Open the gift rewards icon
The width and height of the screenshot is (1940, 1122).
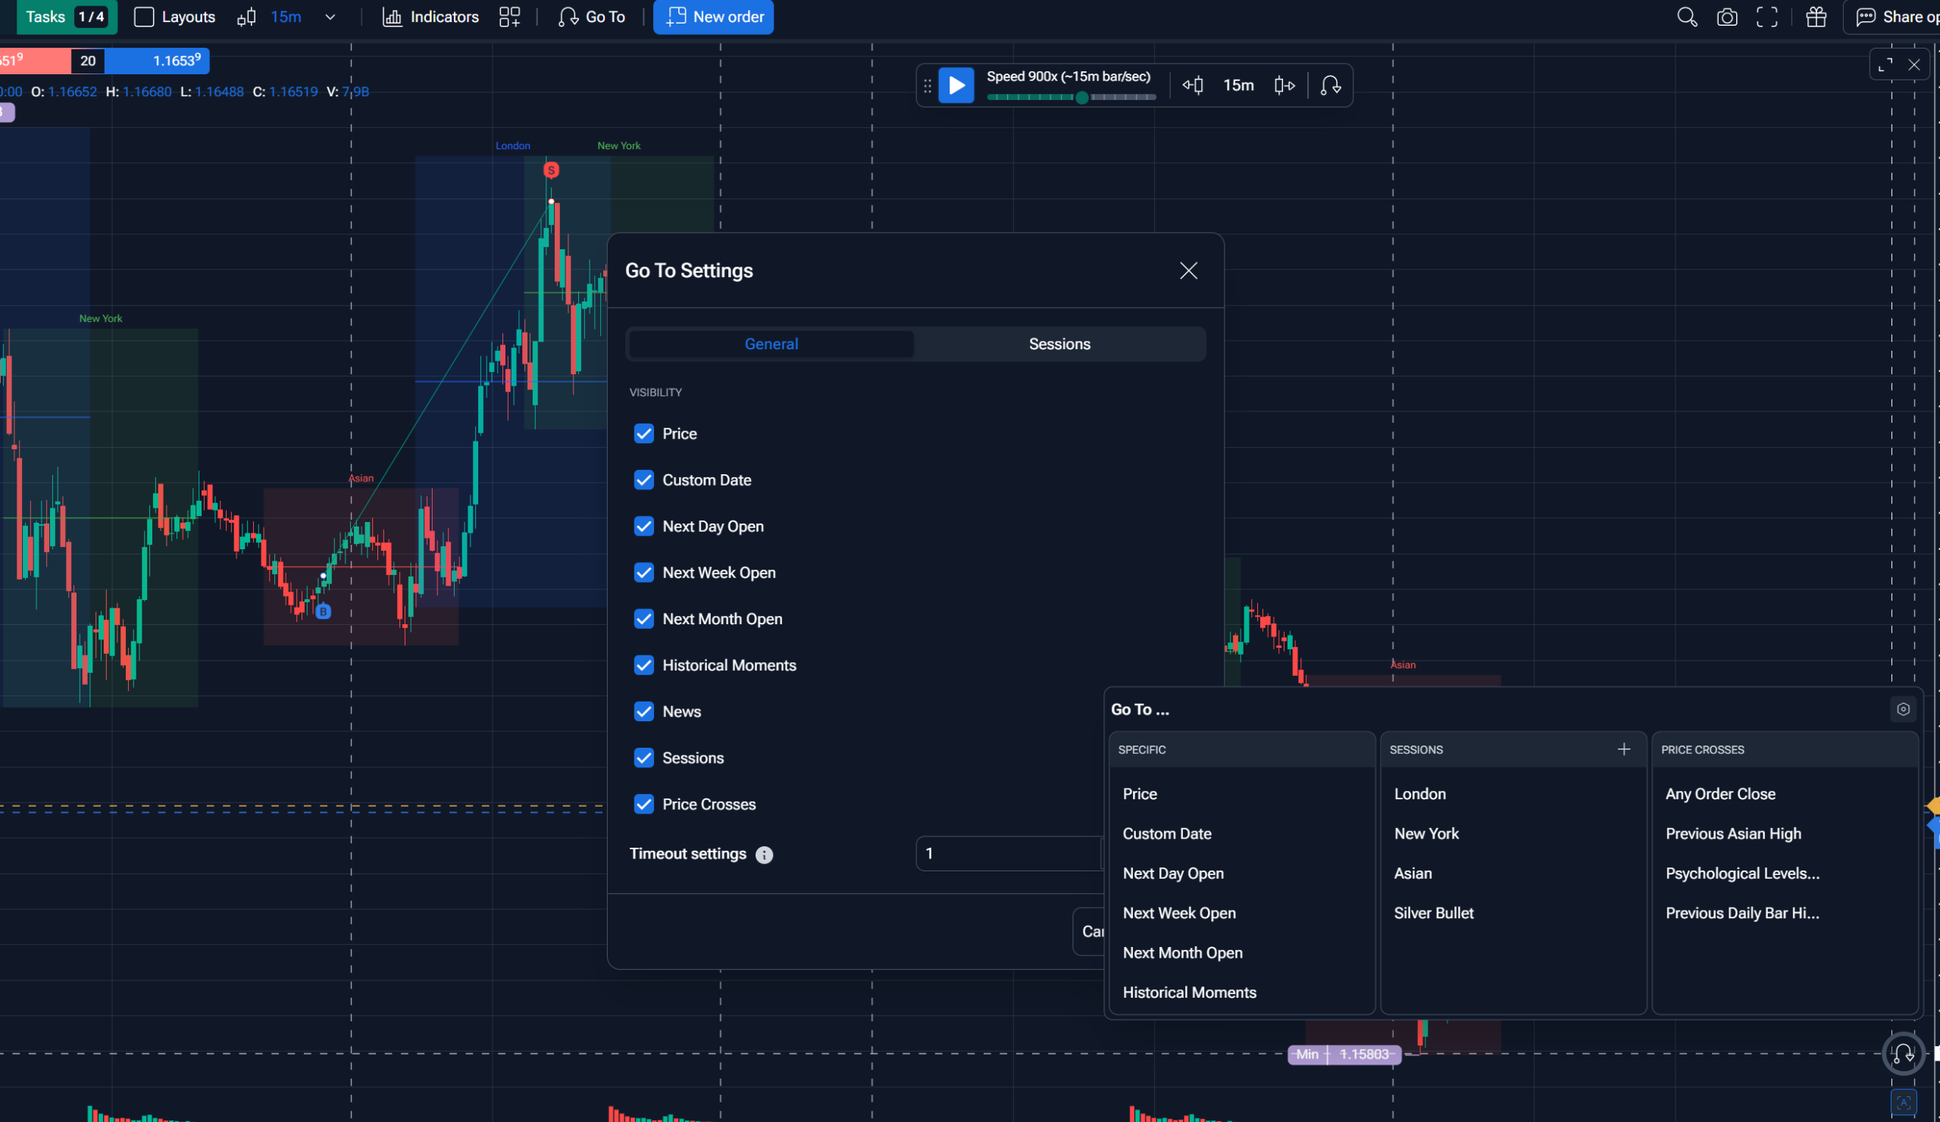click(1816, 17)
